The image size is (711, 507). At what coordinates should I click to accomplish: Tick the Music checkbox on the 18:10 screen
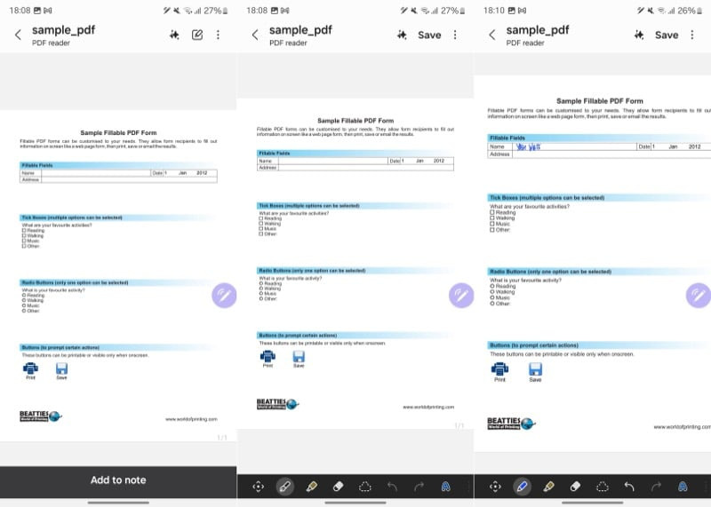click(492, 224)
